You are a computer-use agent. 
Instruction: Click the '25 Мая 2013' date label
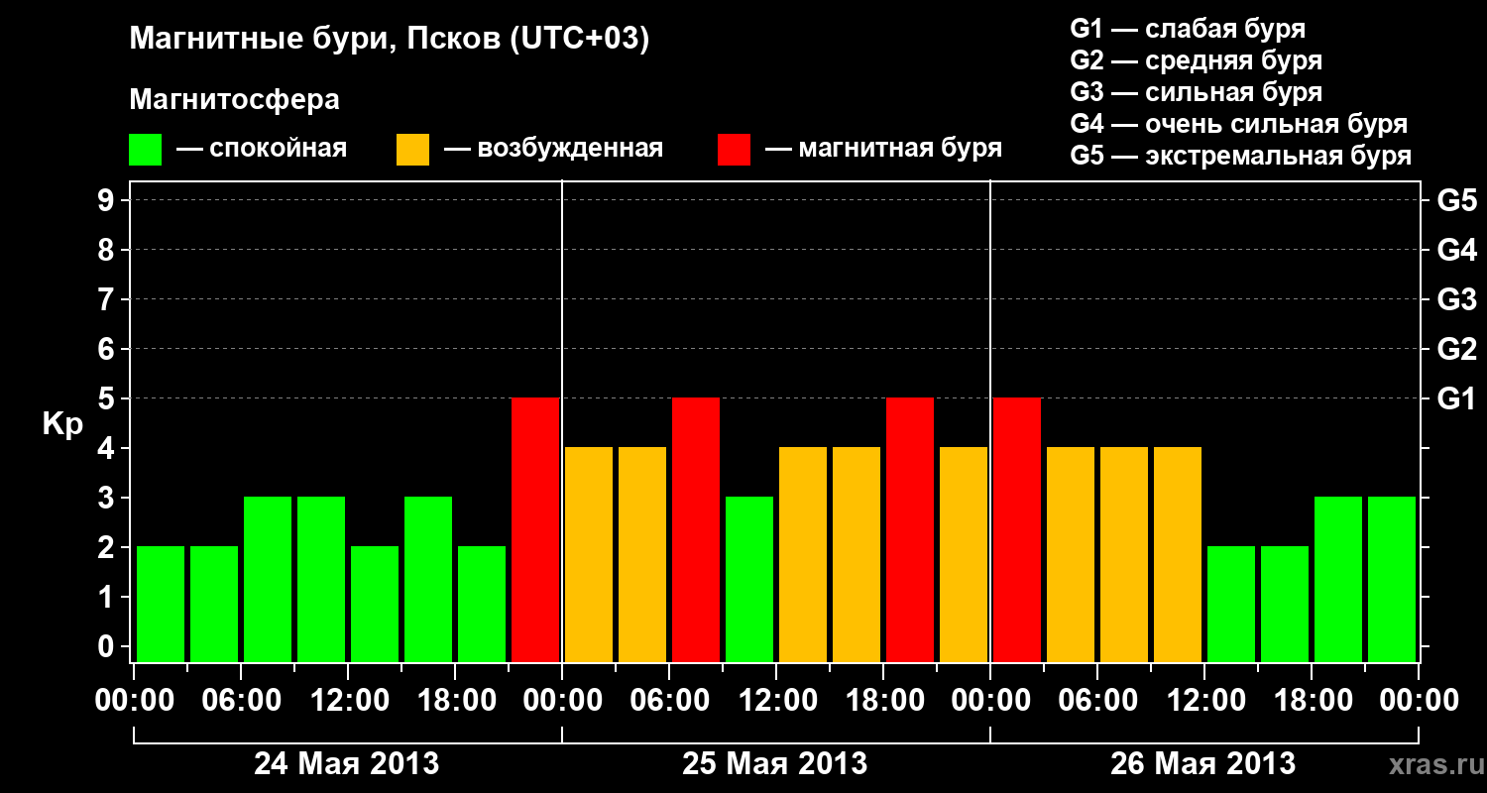coord(775,763)
